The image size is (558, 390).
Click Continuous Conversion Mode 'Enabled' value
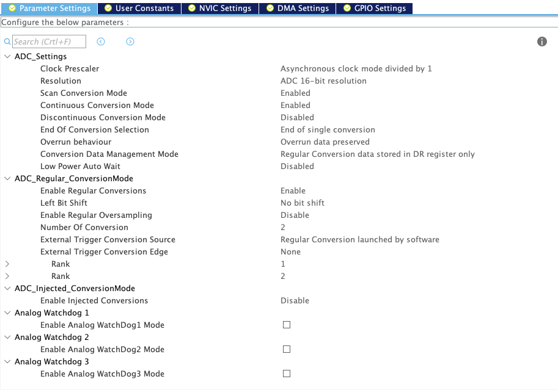(x=295, y=105)
